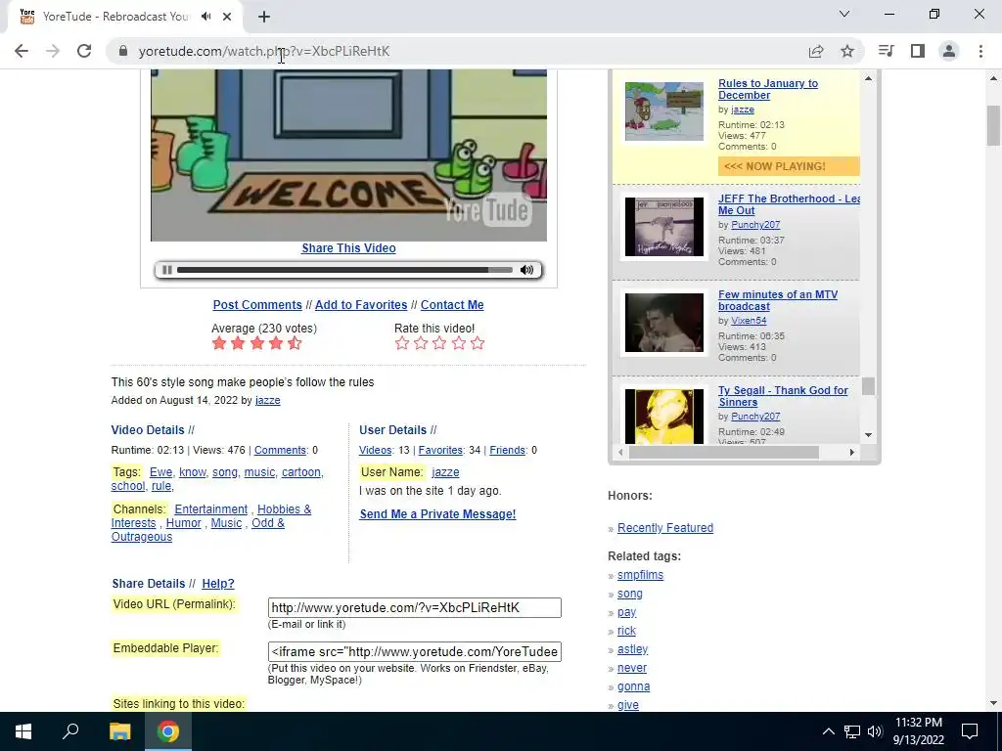Viewport: 1002px width, 751px height.
Task: Rate the video one star
Action: pos(402,343)
